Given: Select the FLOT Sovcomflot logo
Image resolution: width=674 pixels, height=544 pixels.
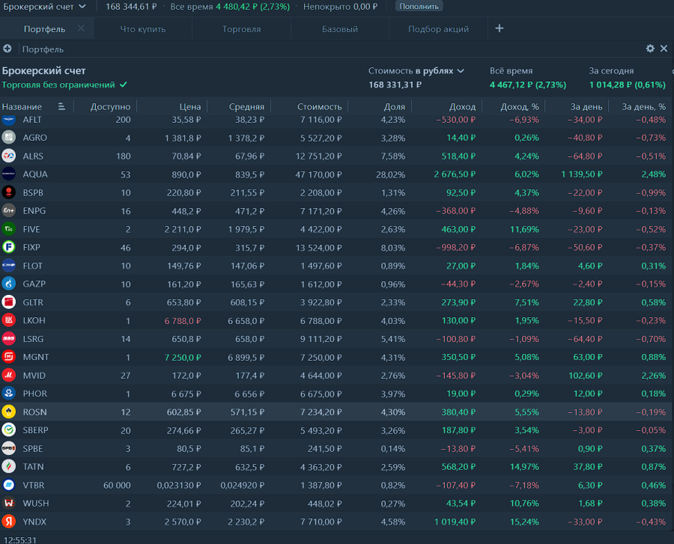Looking at the screenshot, I should point(8,266).
